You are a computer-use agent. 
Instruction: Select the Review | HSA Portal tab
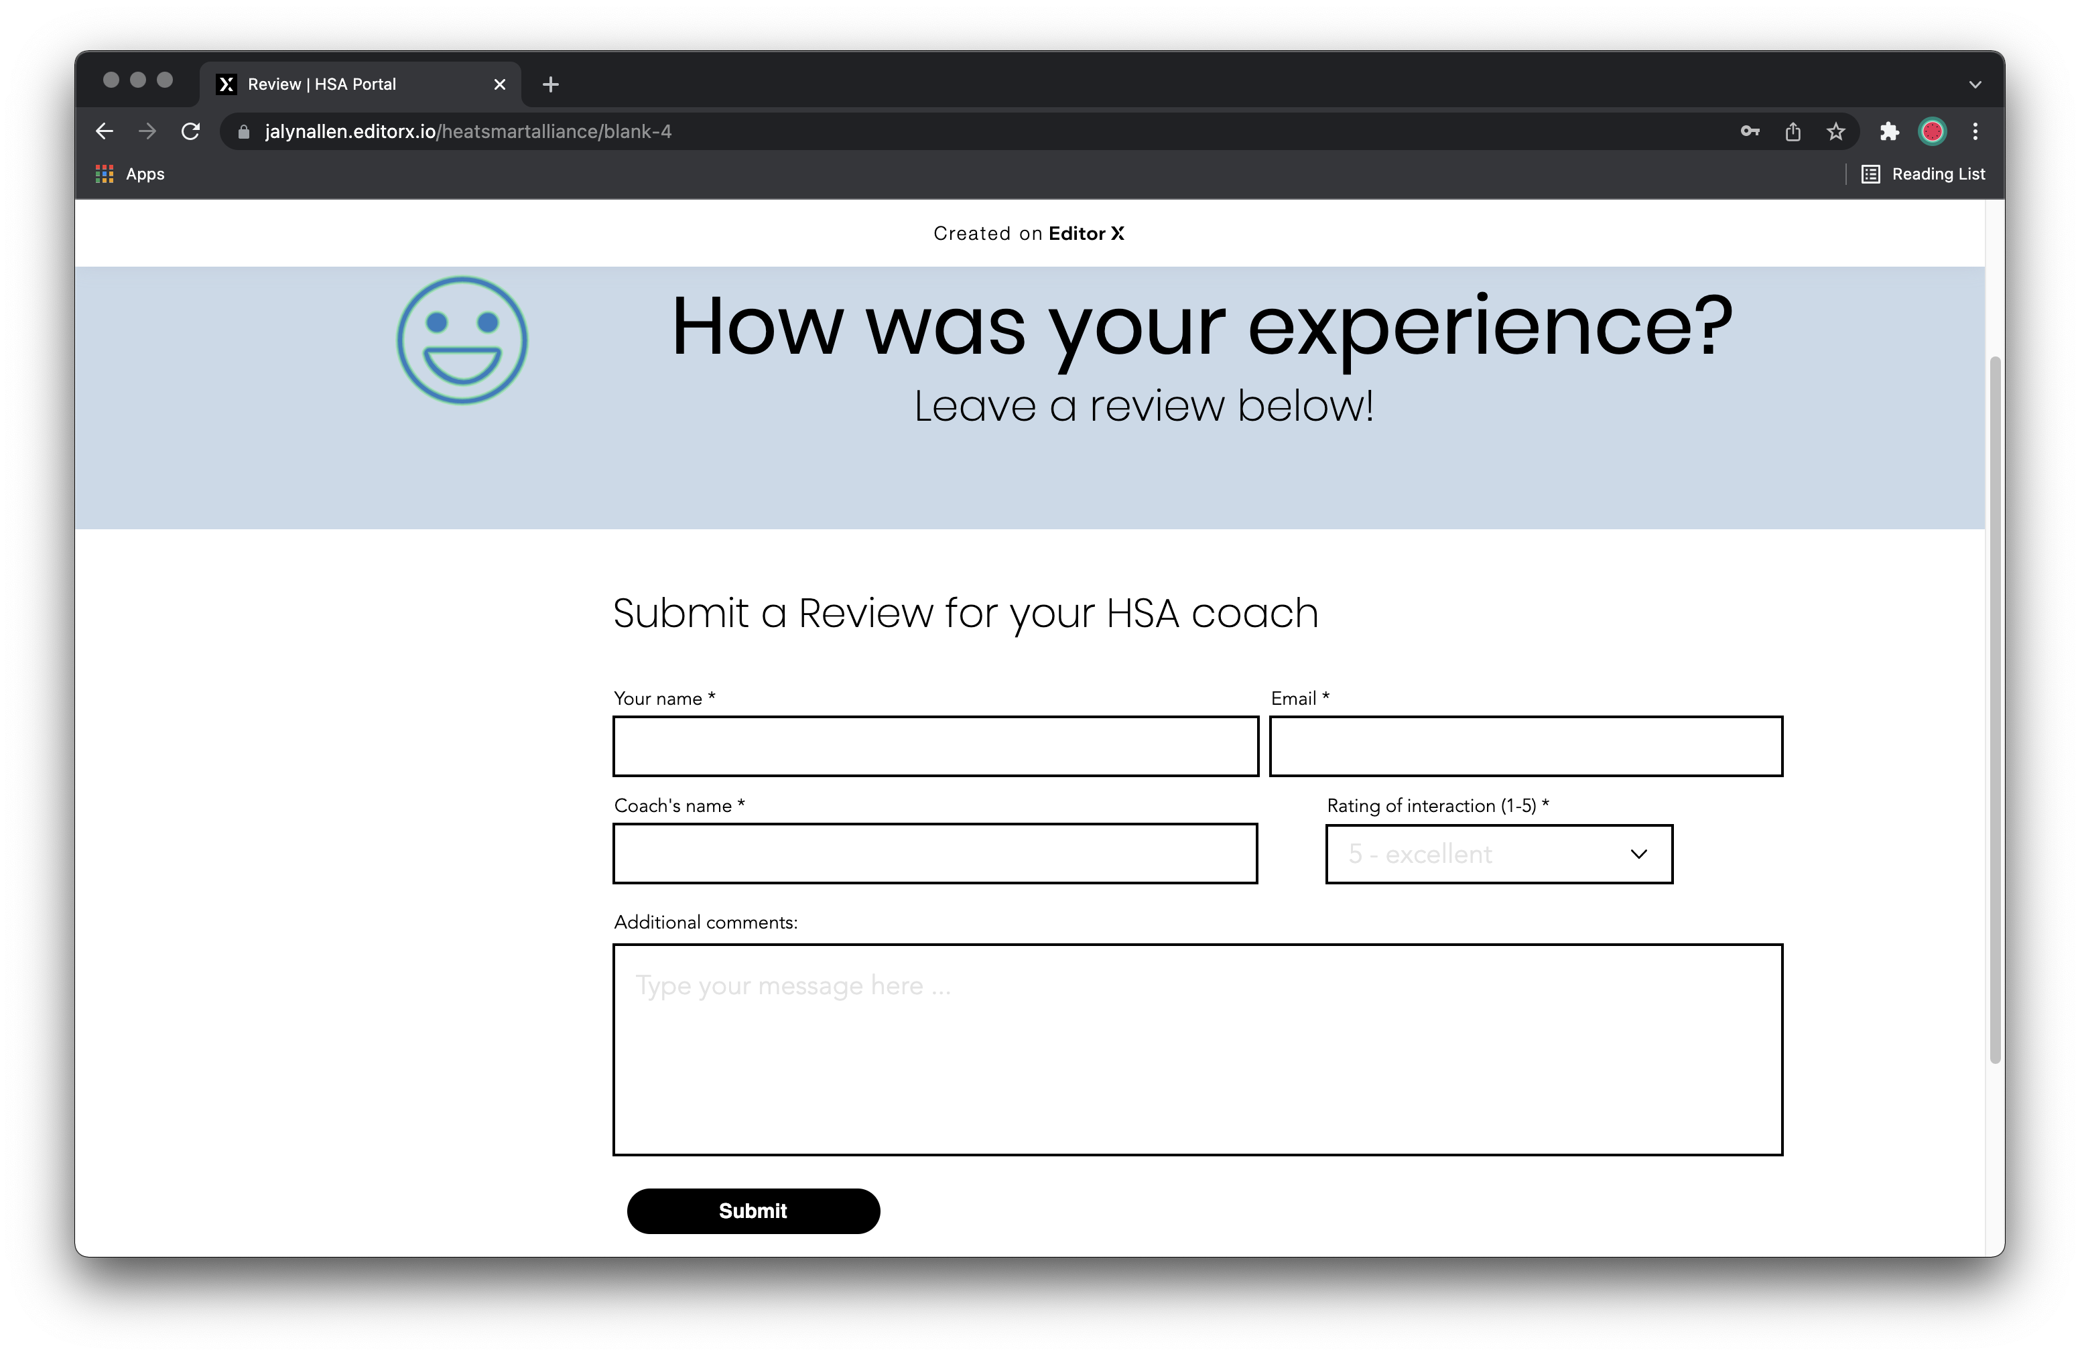pos(350,84)
